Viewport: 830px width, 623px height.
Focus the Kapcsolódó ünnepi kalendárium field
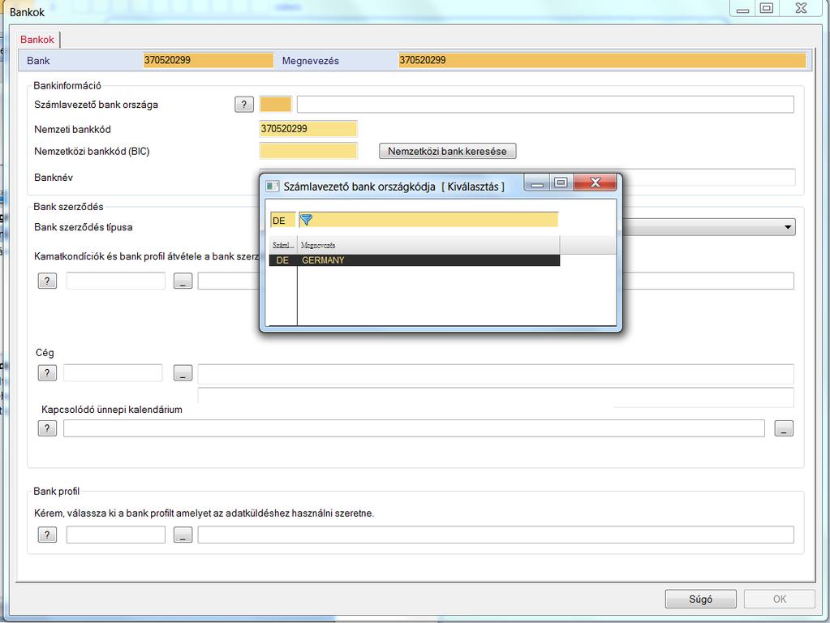(x=414, y=428)
